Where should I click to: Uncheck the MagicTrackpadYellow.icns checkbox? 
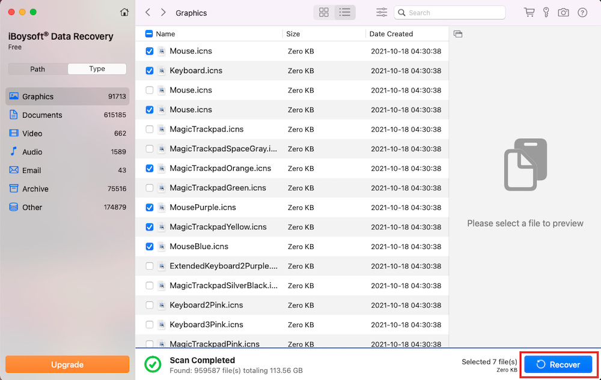click(150, 227)
